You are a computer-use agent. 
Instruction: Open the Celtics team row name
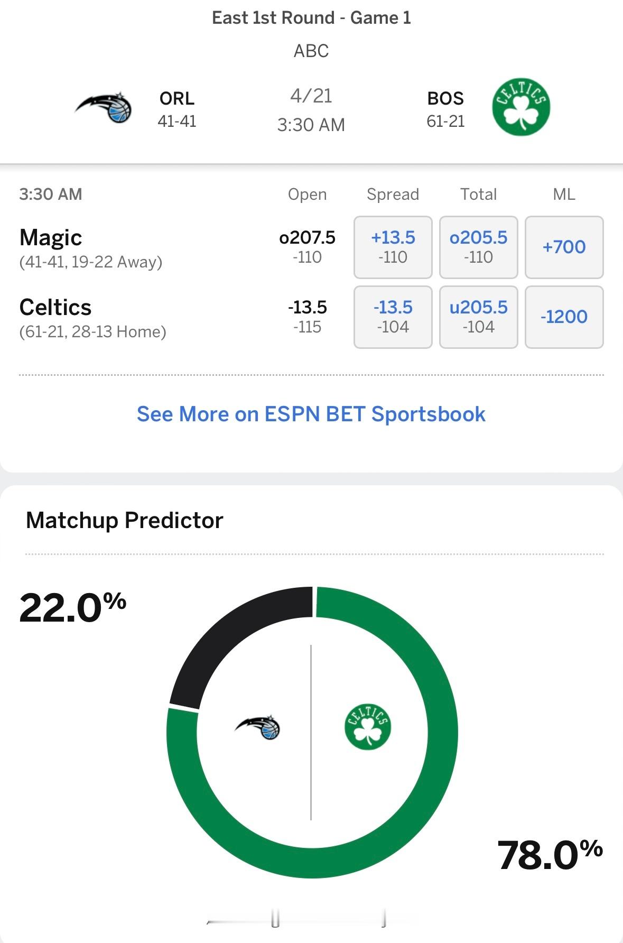pyautogui.click(x=55, y=307)
